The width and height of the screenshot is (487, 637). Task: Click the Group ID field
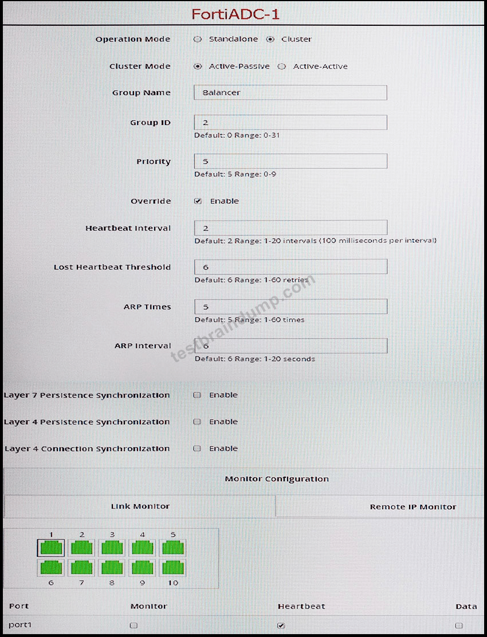point(290,122)
